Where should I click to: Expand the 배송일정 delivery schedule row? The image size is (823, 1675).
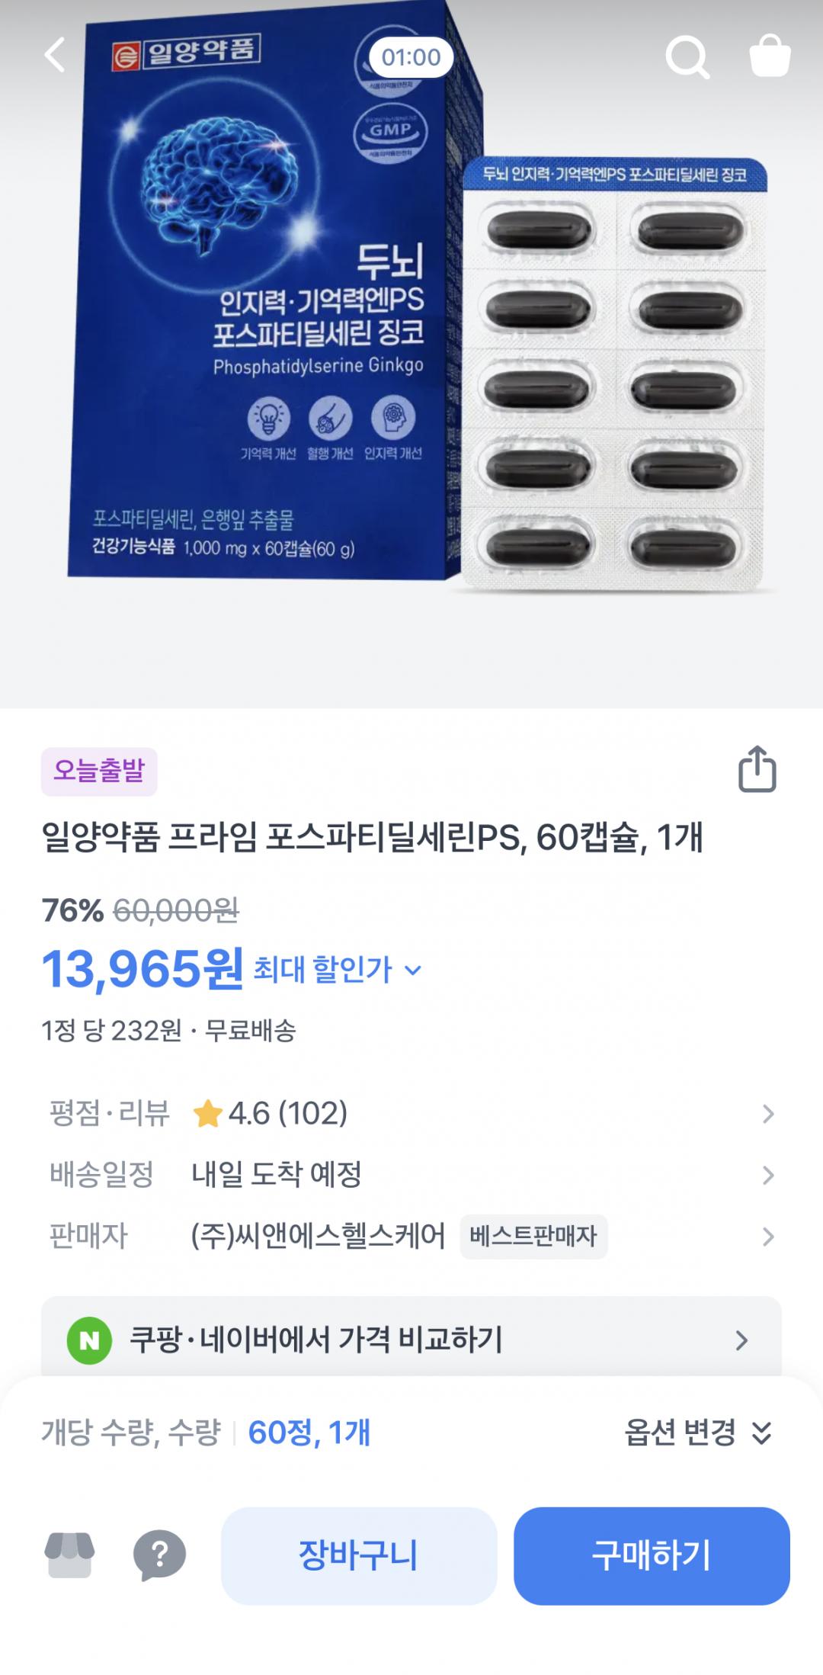click(x=767, y=1175)
